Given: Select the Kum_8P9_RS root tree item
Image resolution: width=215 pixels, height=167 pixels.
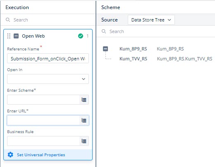Looking at the screenshot, I should coord(133,49).
